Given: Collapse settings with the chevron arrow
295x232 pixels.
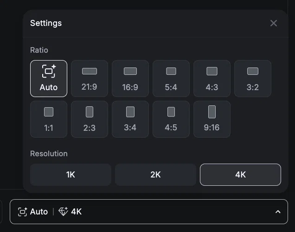Looking at the screenshot, I should coord(278,212).
